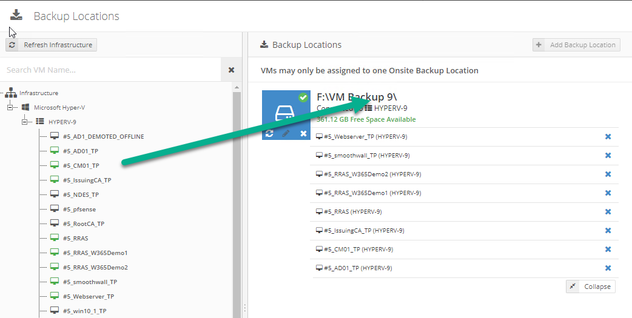Image resolution: width=632 pixels, height=318 pixels.
Task: Select #5_NDES_TP VM in tree
Action: tap(81, 194)
